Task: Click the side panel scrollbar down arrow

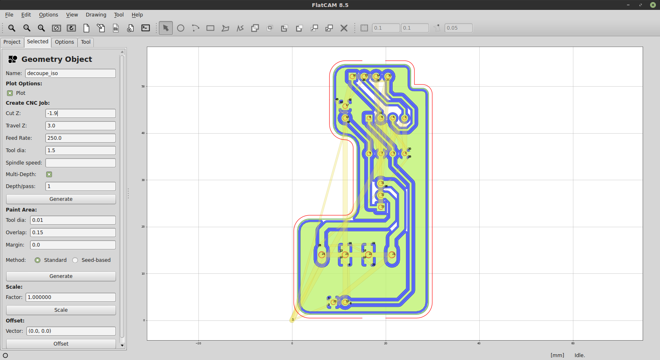Action: point(122,346)
